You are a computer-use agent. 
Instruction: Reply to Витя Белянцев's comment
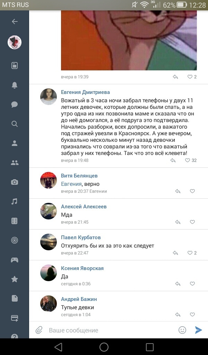178,191
